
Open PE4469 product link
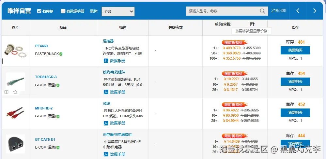pos(41,46)
